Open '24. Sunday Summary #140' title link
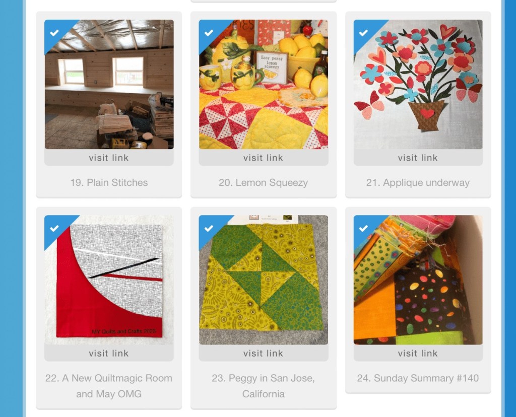Screen dimensions: 516x417 418,378
